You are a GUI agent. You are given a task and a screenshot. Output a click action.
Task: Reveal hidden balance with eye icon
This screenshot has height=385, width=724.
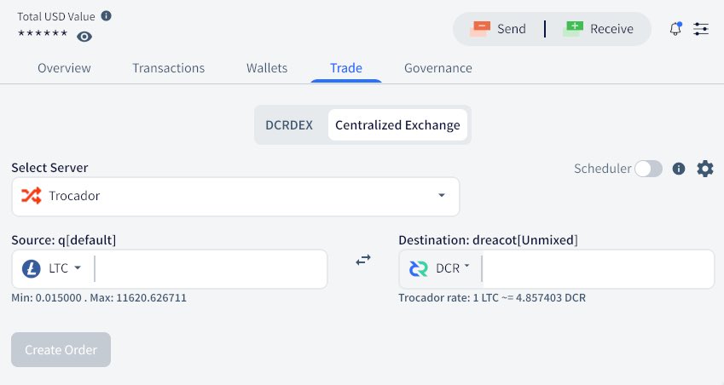[84, 37]
